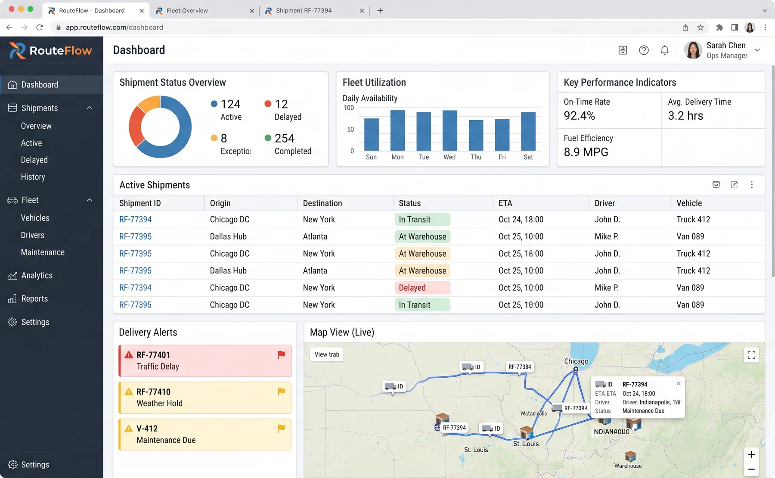Collapse the Shipments sidebar section
The height and width of the screenshot is (478, 775).
click(90, 108)
